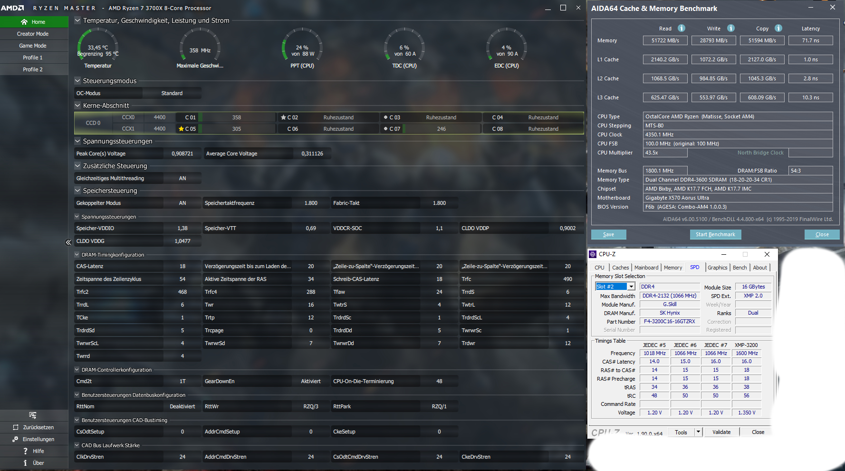The width and height of the screenshot is (845, 471).
Task: Switch to the CPU tab in CPU-Z
Action: point(599,268)
